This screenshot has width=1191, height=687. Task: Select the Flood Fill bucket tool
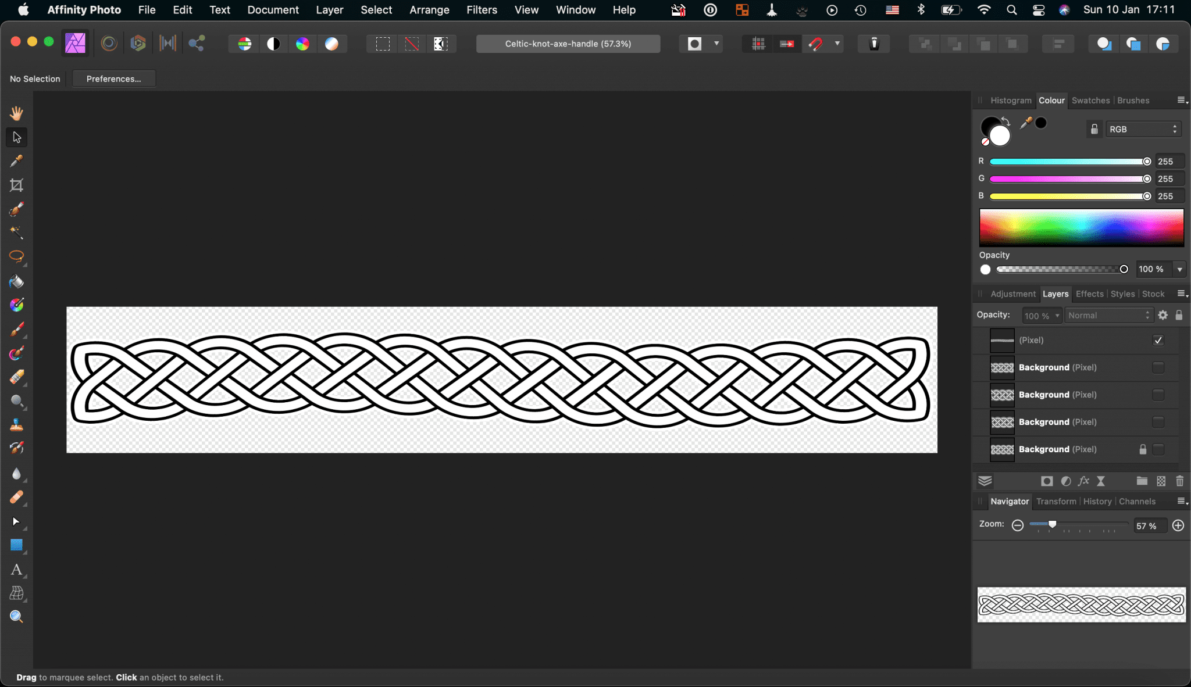point(16,281)
